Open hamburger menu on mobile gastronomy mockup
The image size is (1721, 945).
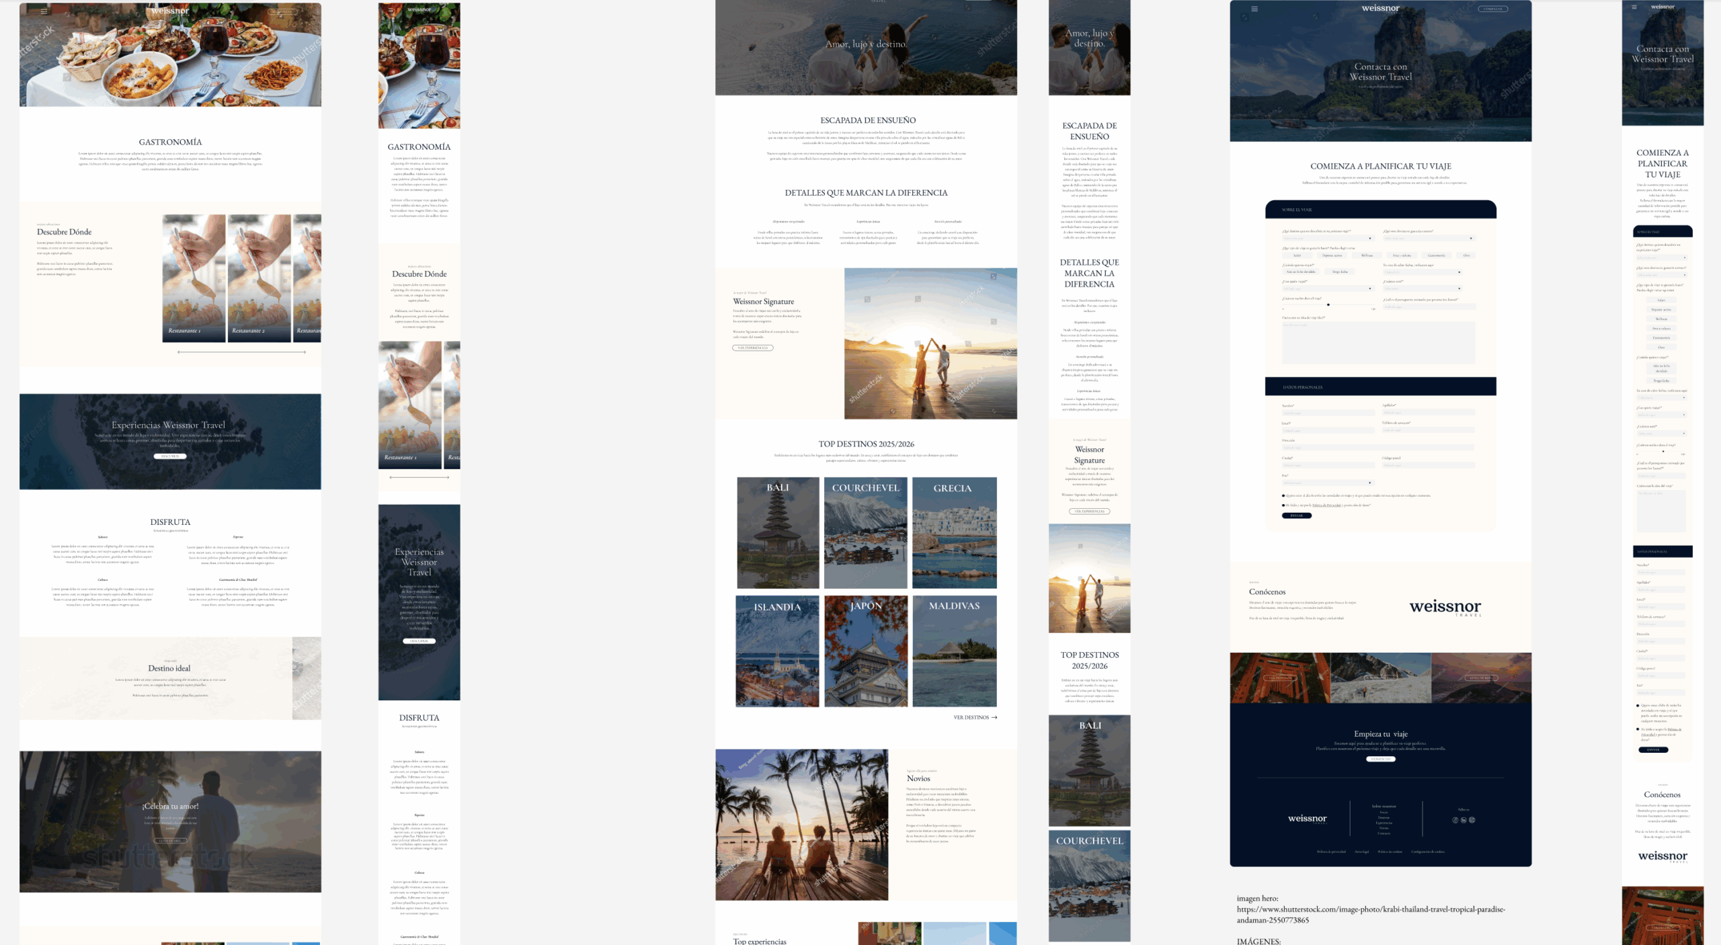391,10
